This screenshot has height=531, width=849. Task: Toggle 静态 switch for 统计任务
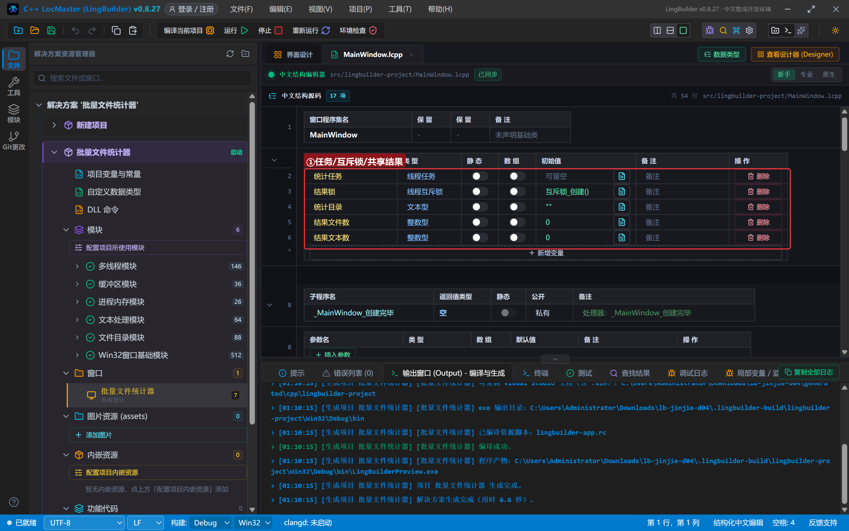[480, 176]
